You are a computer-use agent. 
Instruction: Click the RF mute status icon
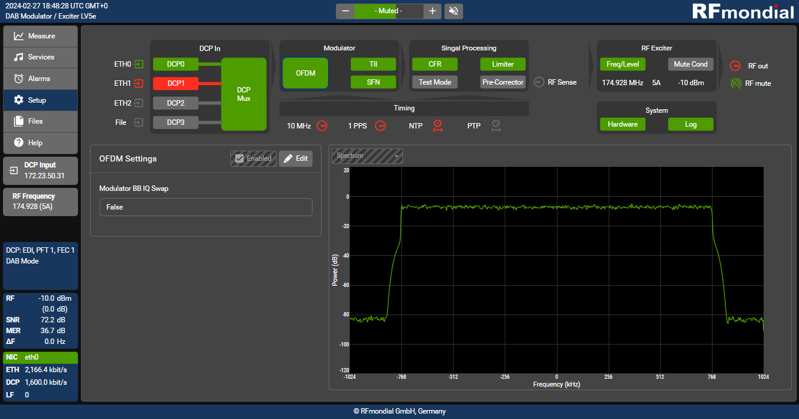pos(735,83)
